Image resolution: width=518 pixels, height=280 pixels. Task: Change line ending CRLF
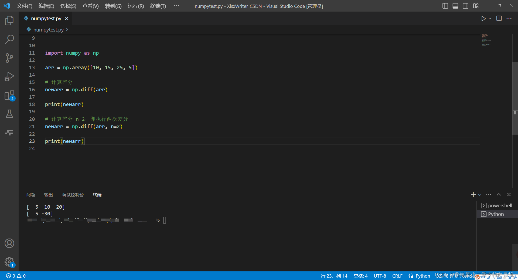[397, 276]
